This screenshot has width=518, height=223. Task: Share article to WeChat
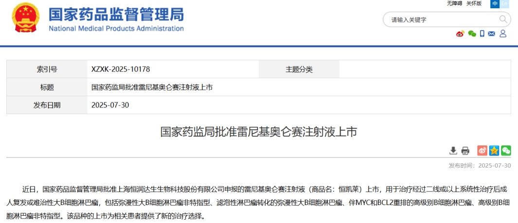tap(506, 151)
